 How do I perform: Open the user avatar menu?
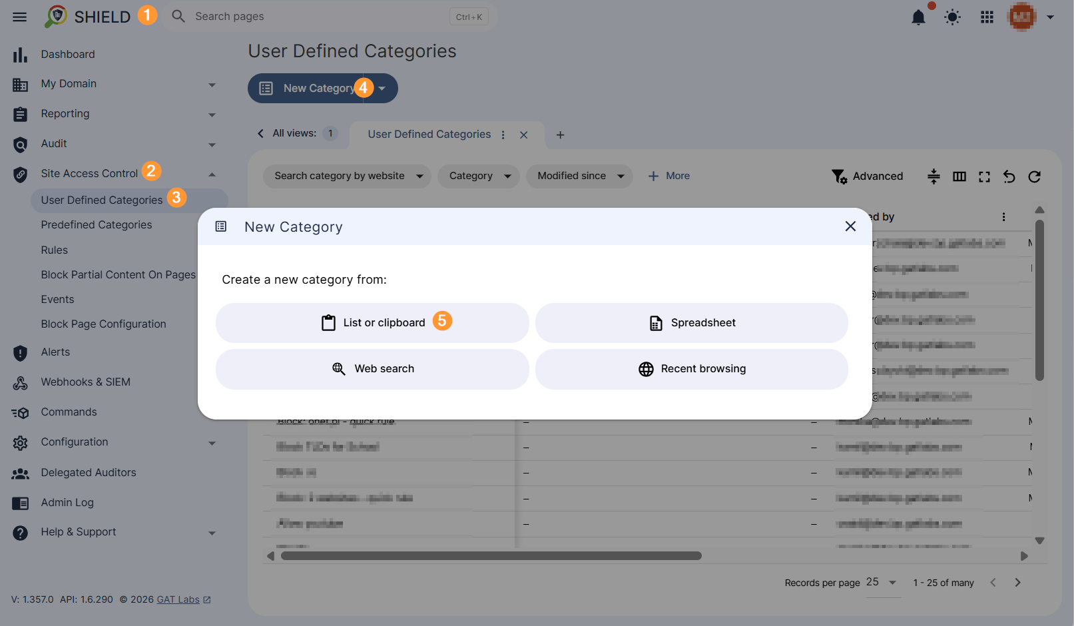[x=1022, y=17]
